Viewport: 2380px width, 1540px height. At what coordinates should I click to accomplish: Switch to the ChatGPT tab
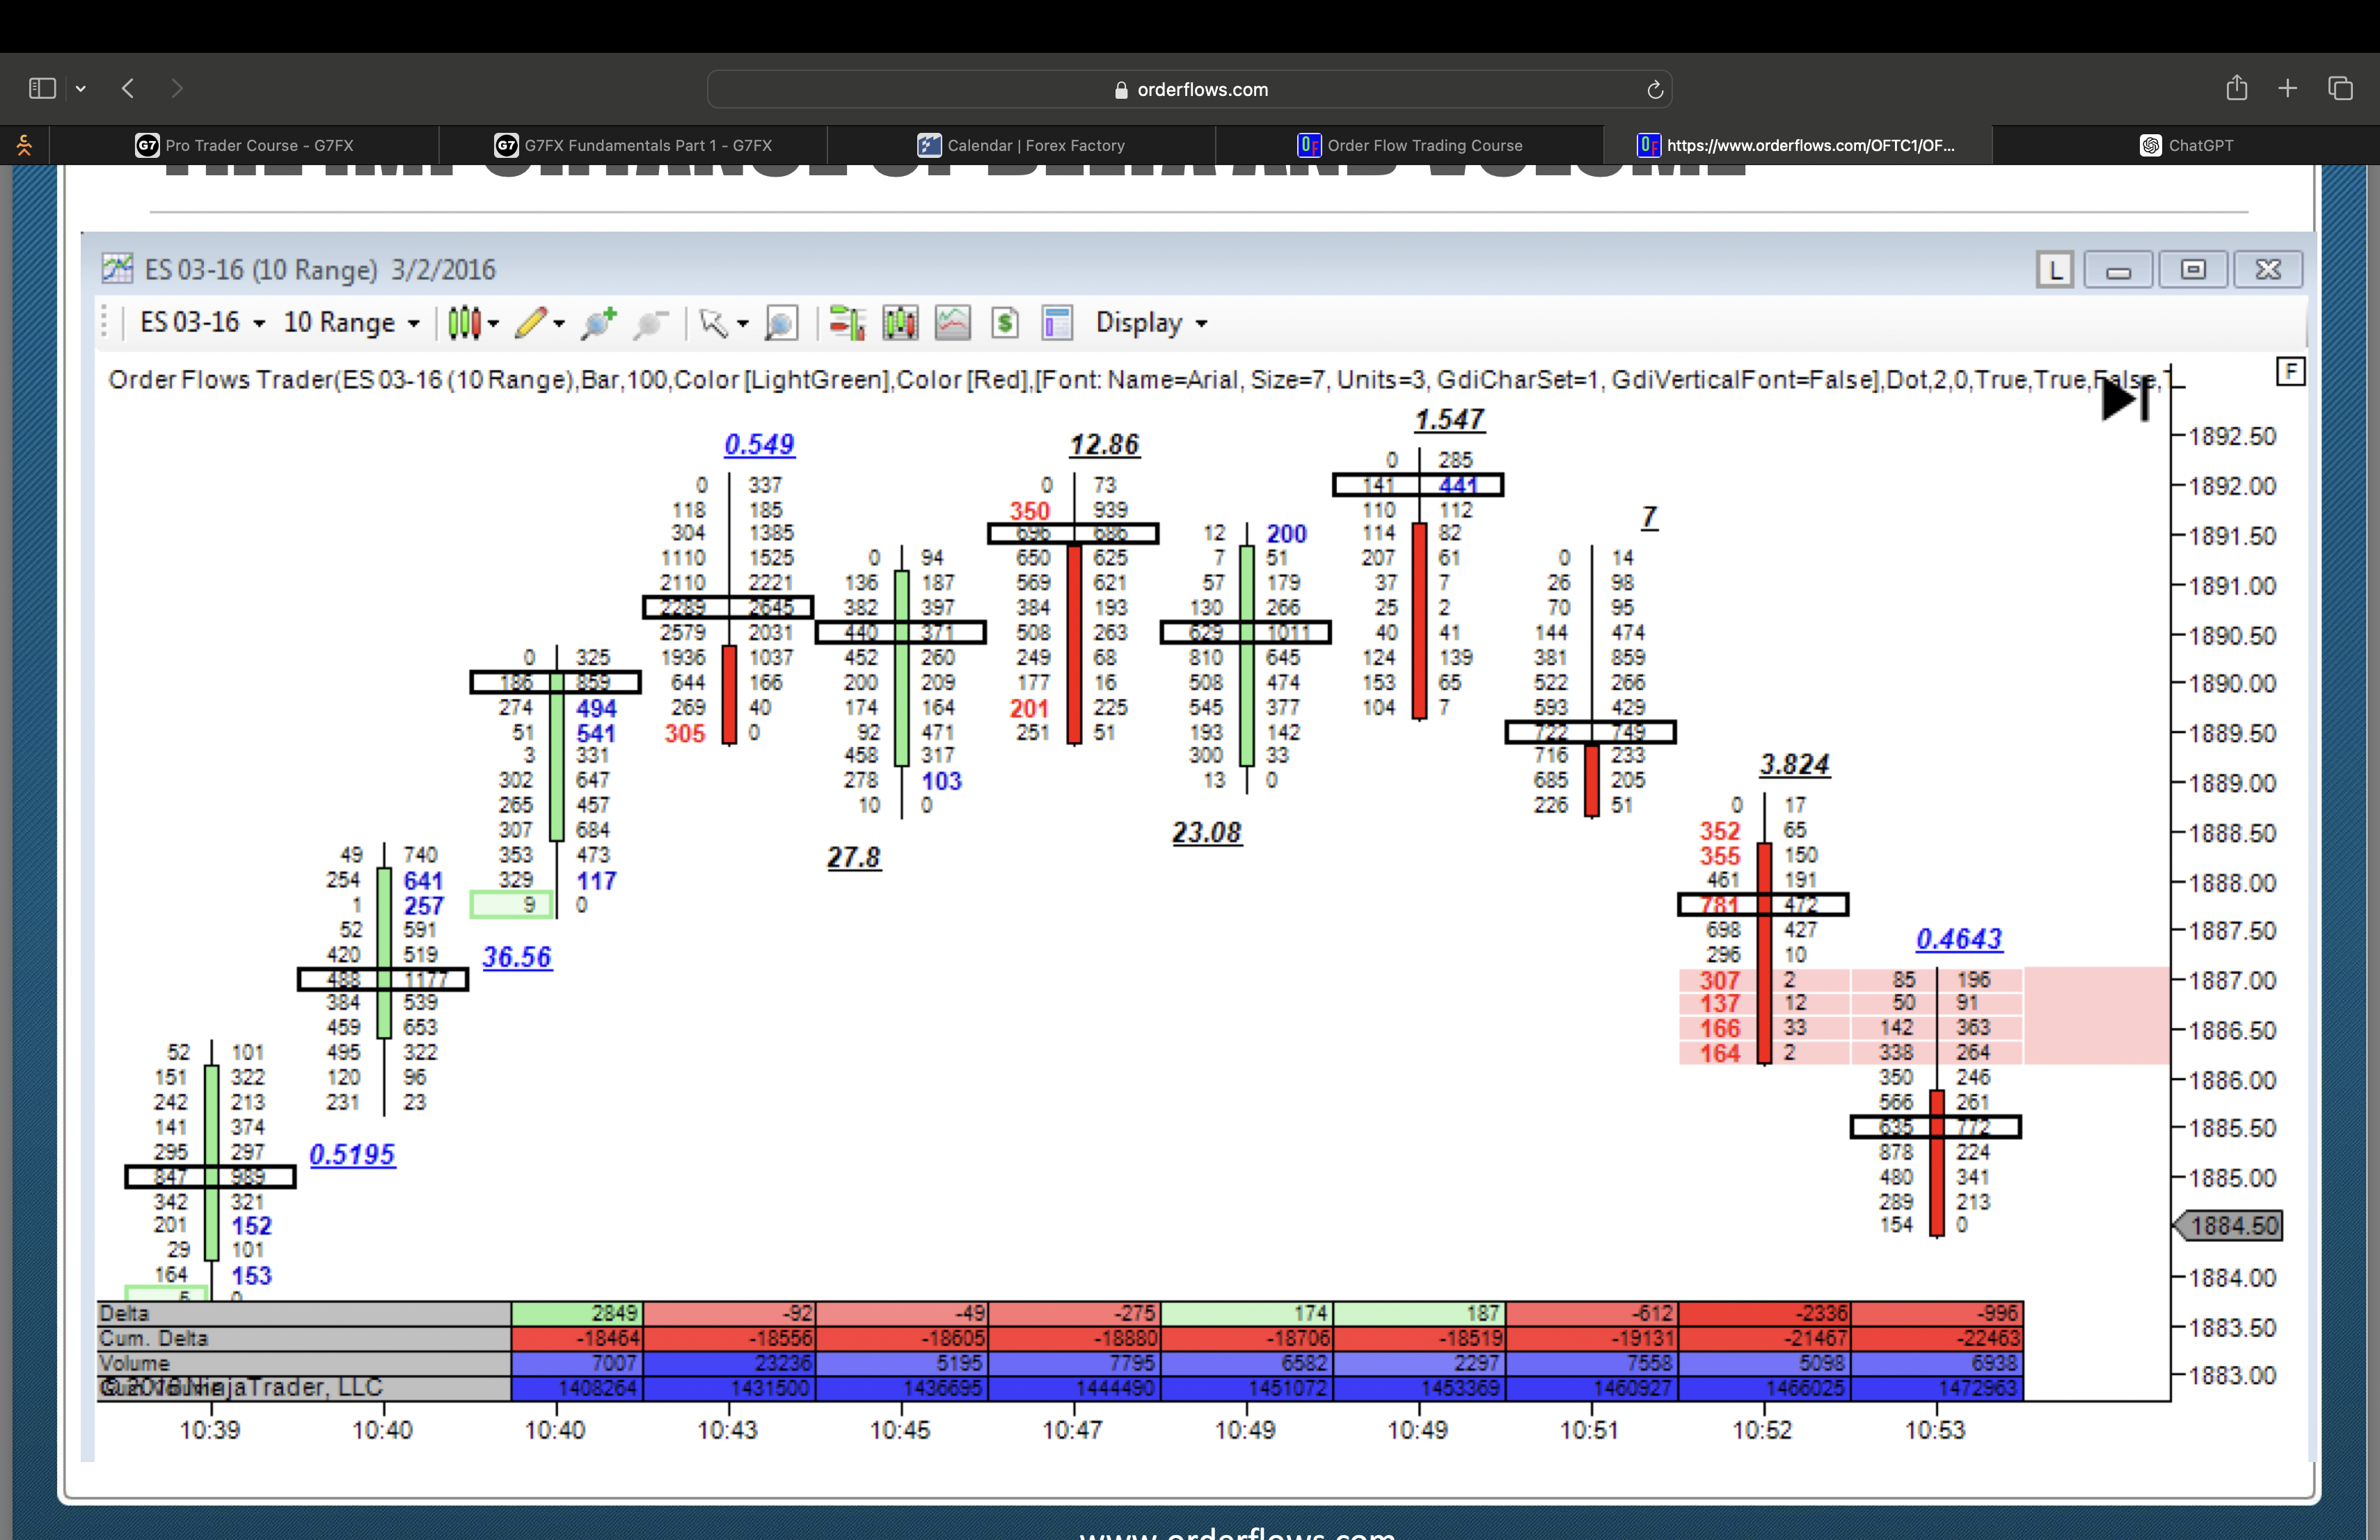tap(2187, 145)
